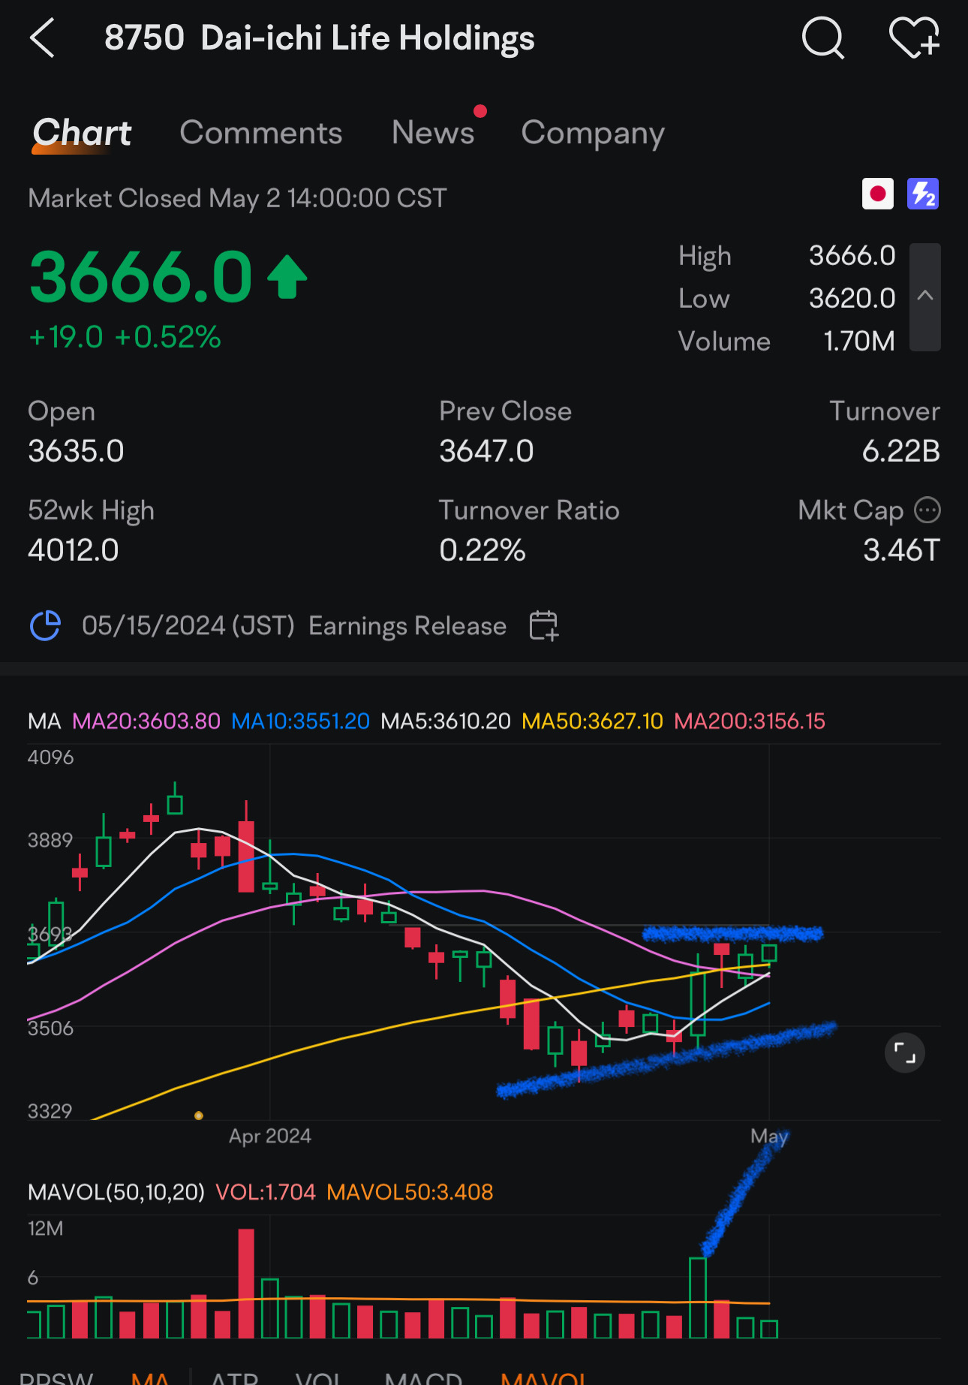This screenshot has width=968, height=1385.
Task: Tap the MA50:3627.10 legend value
Action: [x=592, y=721]
